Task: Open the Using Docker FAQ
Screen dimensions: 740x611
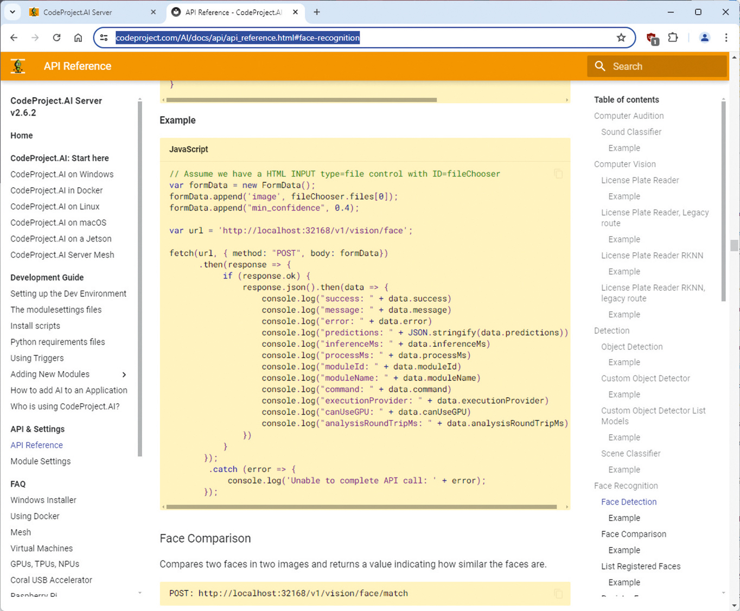Action: tap(35, 516)
